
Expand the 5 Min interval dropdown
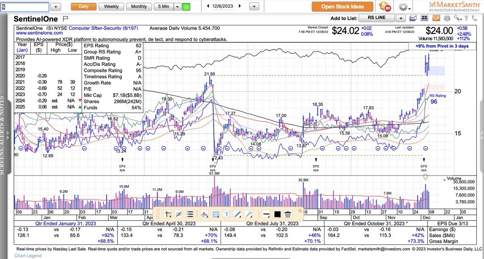pyautogui.click(x=177, y=7)
